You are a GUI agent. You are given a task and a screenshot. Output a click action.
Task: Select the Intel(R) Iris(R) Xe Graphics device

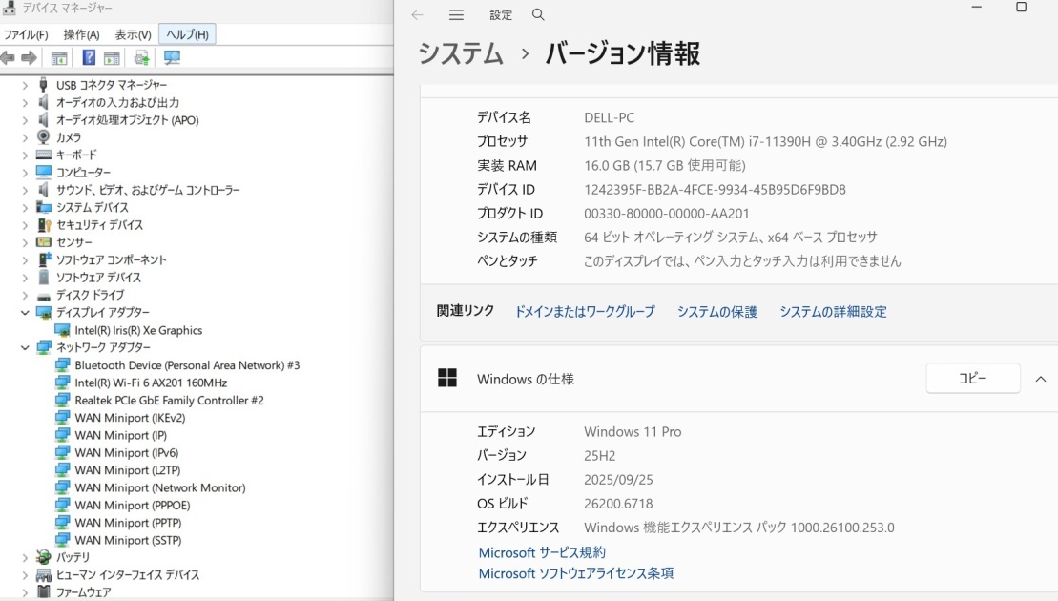point(138,330)
